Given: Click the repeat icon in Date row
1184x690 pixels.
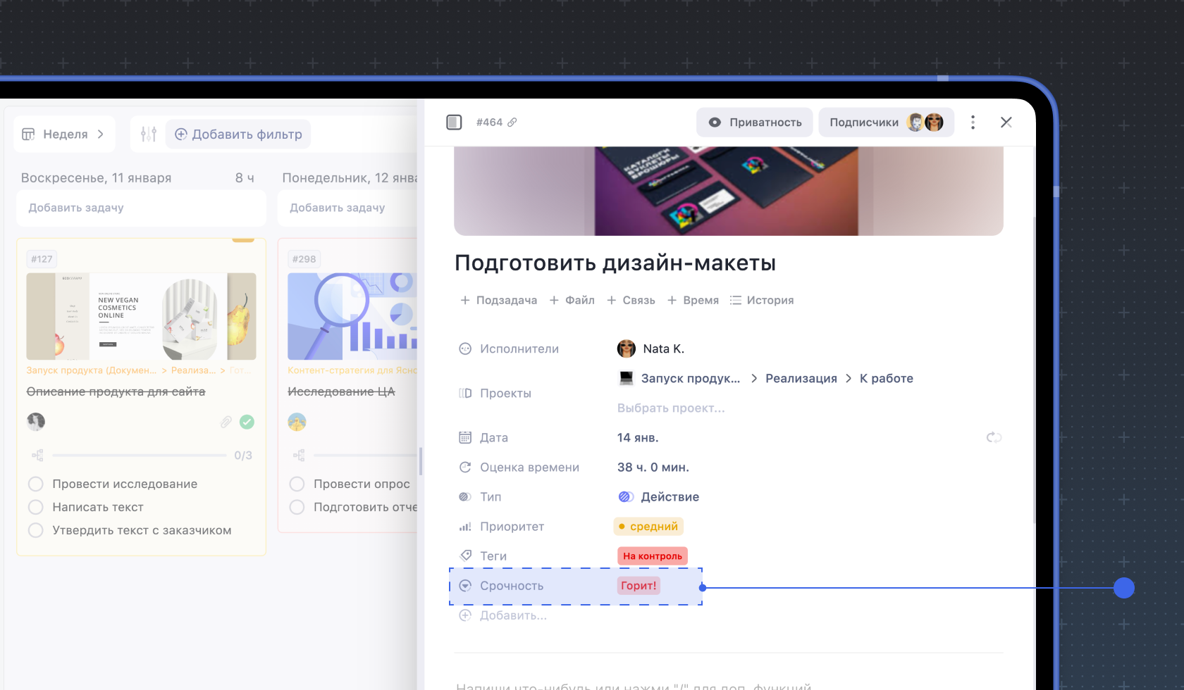Looking at the screenshot, I should pyautogui.click(x=994, y=438).
